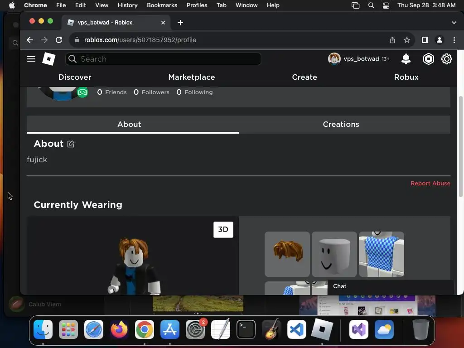The image size is (464, 348).
Task: Open the Chrome profile icon
Action: [x=440, y=40]
